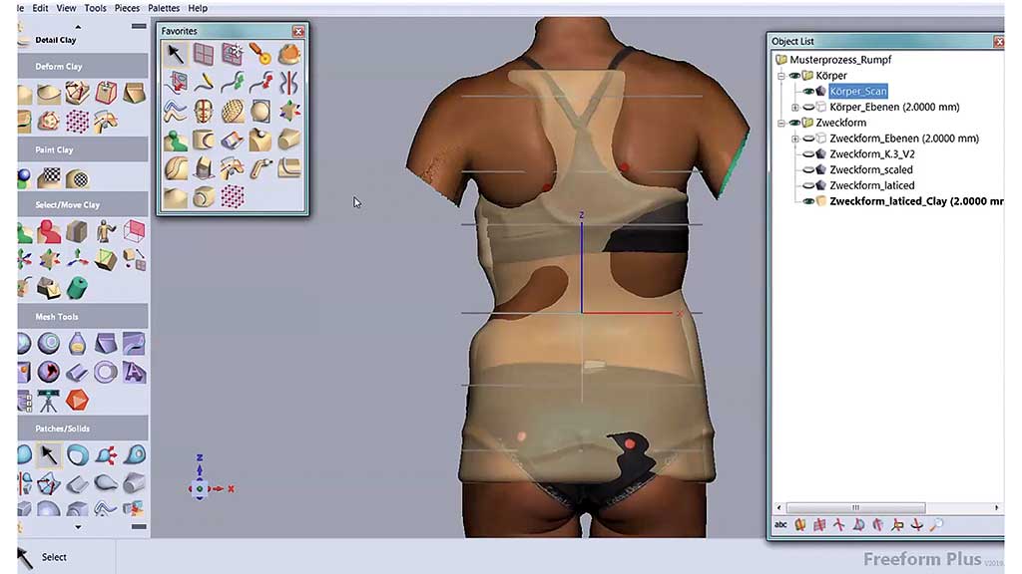Click the Deform Clay section header
The height and width of the screenshot is (574, 1022).
tap(60, 67)
